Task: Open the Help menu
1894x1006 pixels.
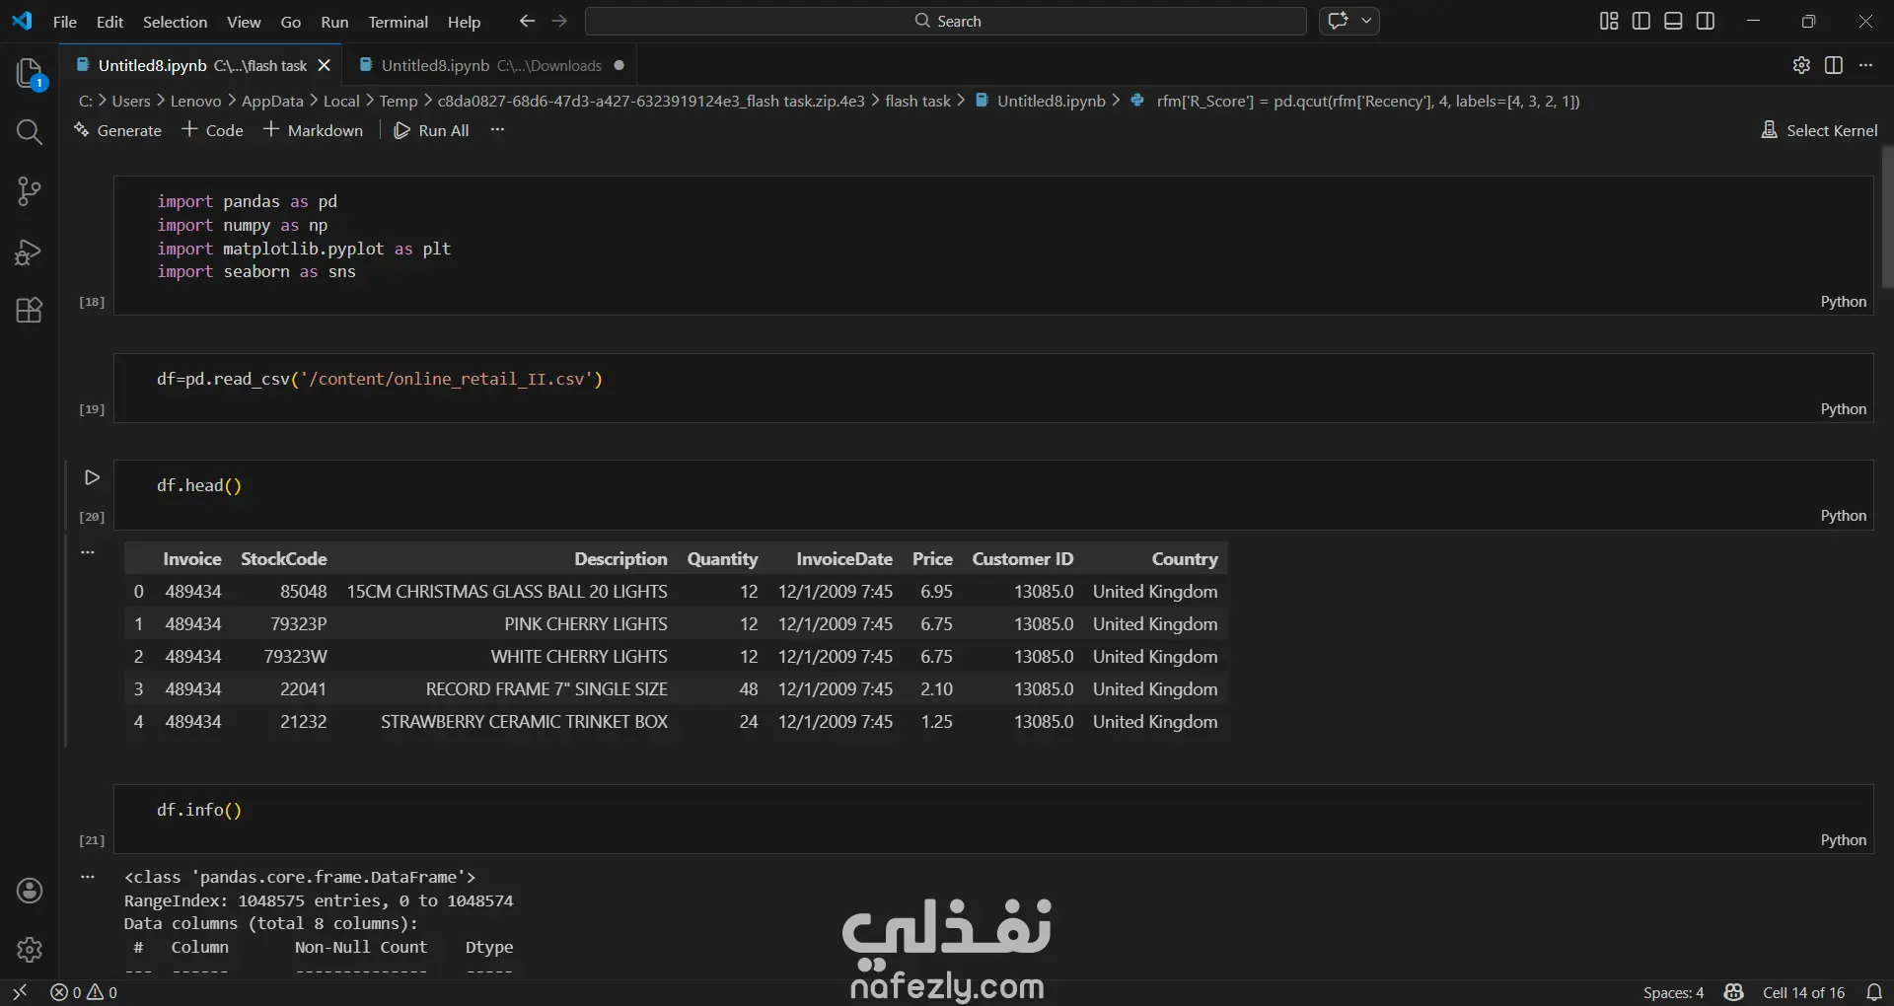Action: pyautogui.click(x=464, y=22)
